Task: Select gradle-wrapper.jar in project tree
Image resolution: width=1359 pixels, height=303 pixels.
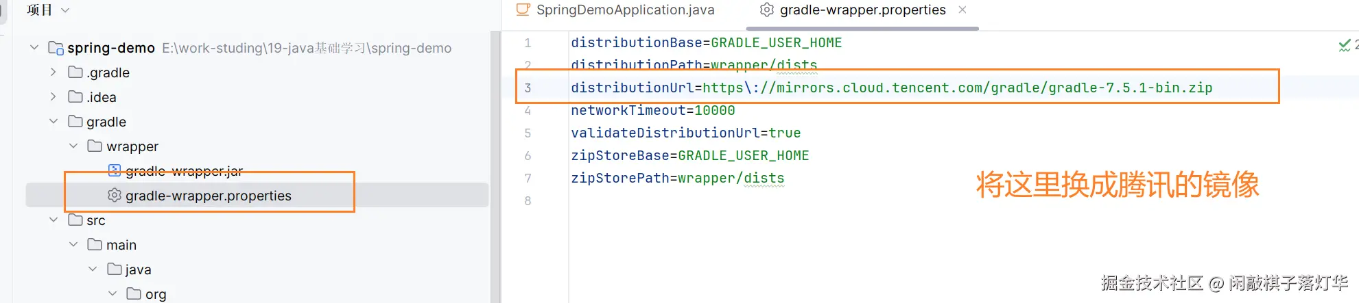Action: tap(184, 170)
